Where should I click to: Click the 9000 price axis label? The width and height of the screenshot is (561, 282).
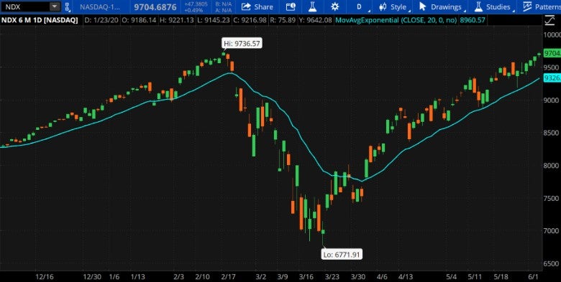pos(552,100)
